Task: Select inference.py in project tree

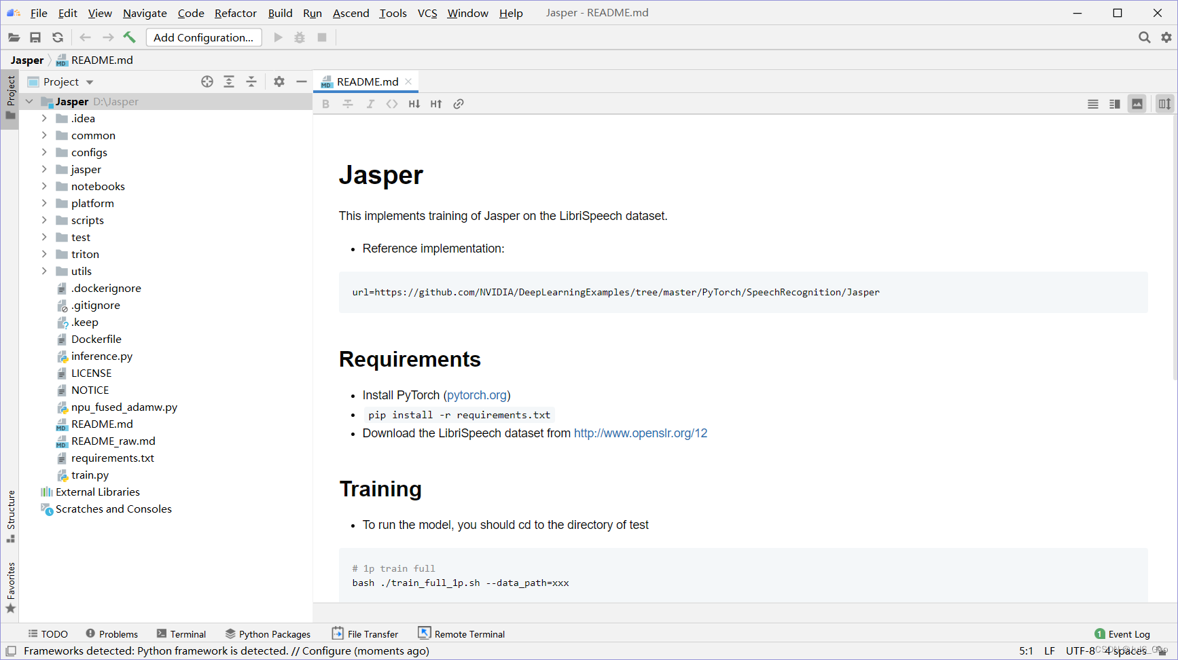Action: [102, 356]
